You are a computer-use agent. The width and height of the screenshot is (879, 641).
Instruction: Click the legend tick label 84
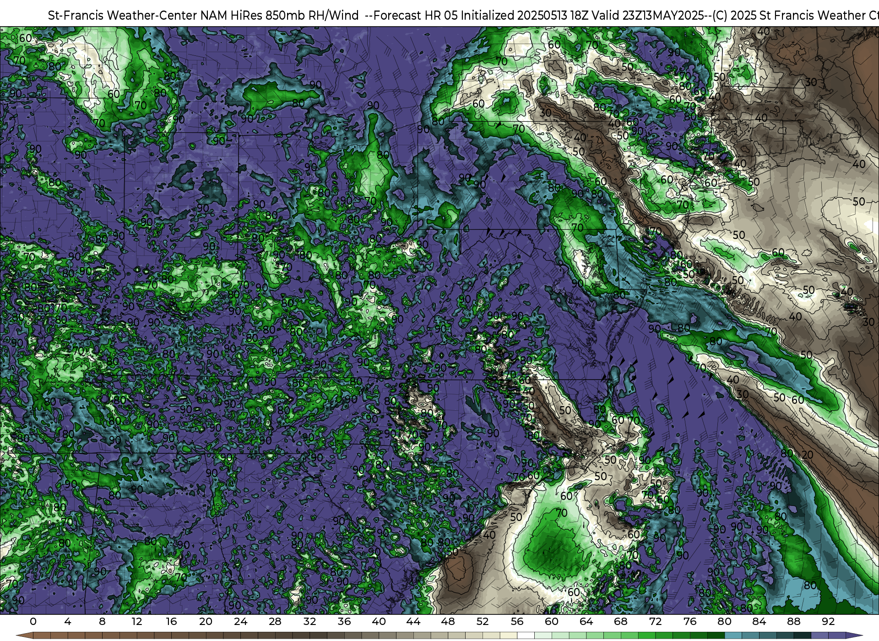click(759, 622)
